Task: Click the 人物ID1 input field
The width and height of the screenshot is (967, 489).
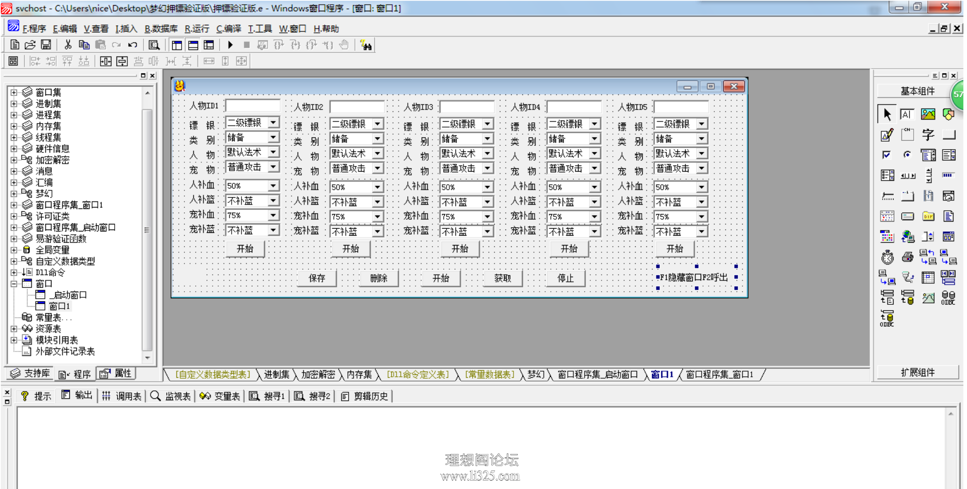Action: click(x=252, y=106)
